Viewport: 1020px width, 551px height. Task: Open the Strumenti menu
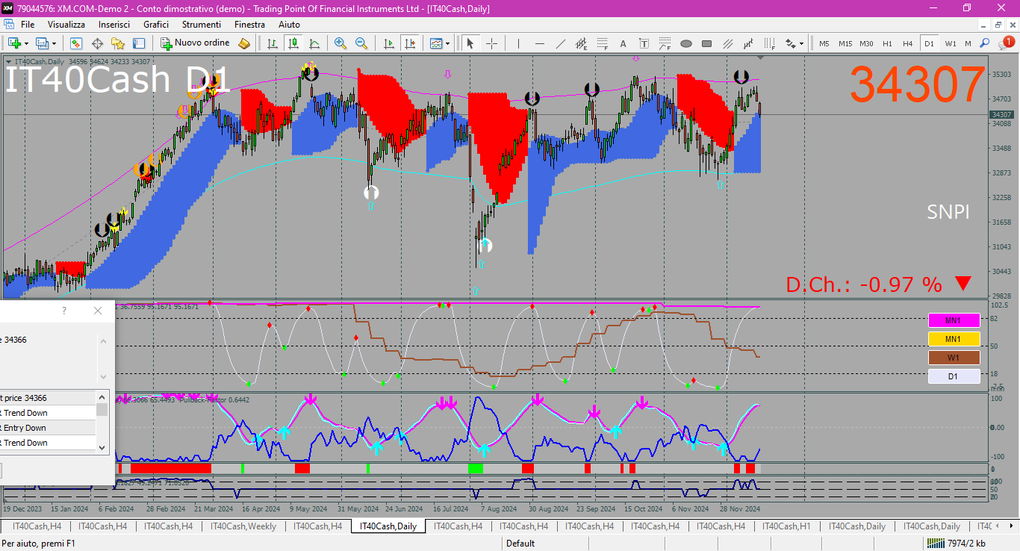202,24
